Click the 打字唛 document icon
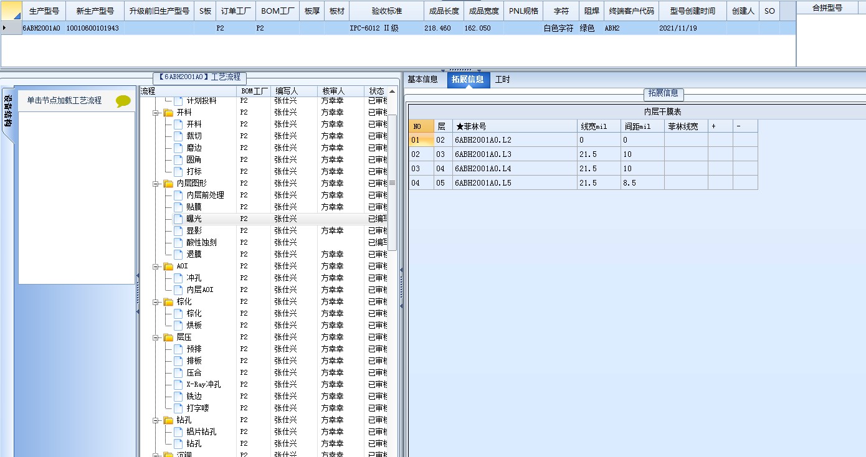The height and width of the screenshot is (457, 866). click(178, 408)
